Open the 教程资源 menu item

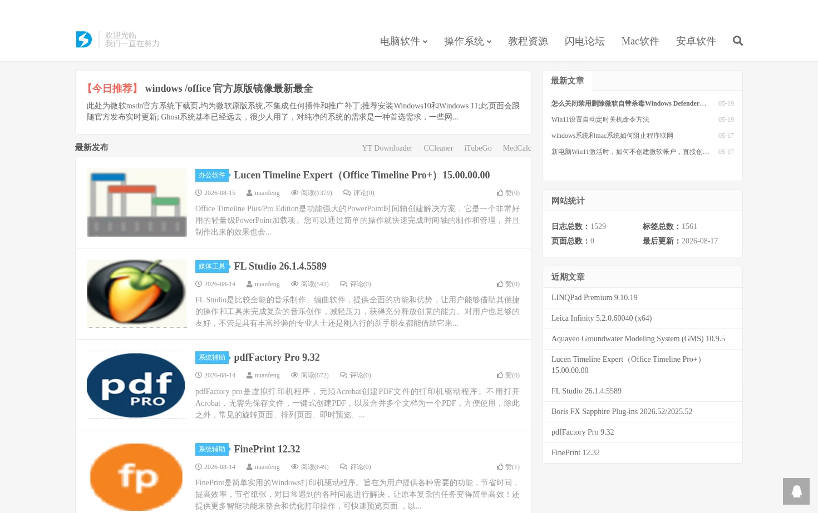coord(528,41)
